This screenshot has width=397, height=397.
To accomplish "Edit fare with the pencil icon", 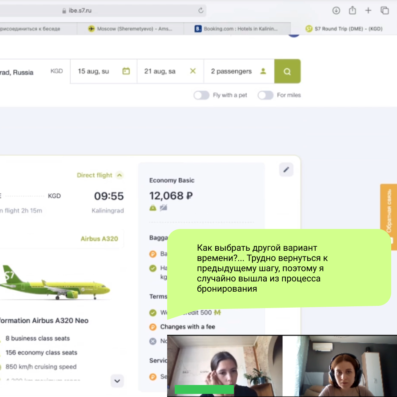I will tap(286, 170).
